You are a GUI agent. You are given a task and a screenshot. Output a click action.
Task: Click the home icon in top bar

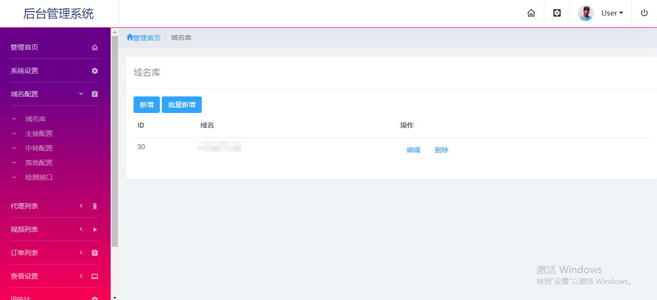coord(531,13)
